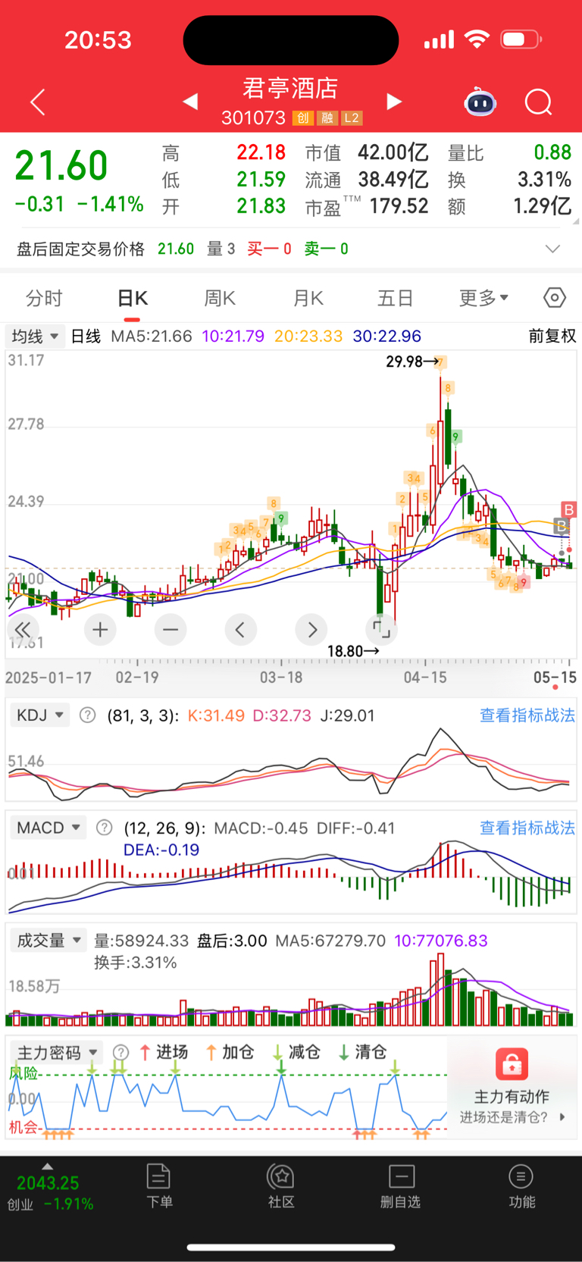The image size is (582, 1262).
Task: Tap 进场 legend label
Action: tap(171, 1052)
